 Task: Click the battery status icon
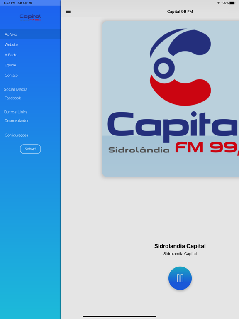(x=232, y=3)
